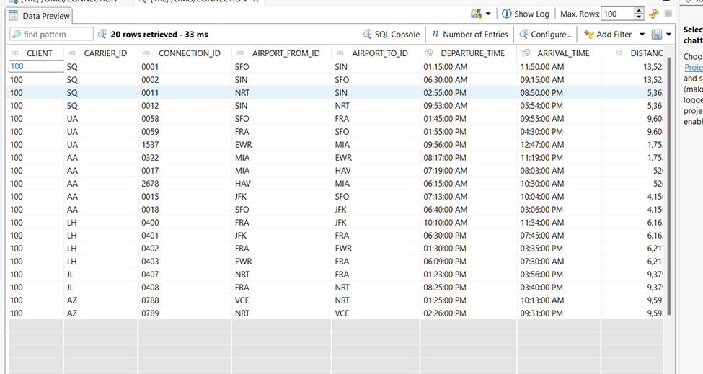Click the Show Log button

[526, 14]
